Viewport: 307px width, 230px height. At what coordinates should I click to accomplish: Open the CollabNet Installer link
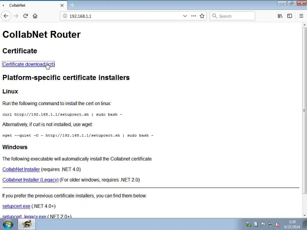pyautogui.click(x=21, y=170)
